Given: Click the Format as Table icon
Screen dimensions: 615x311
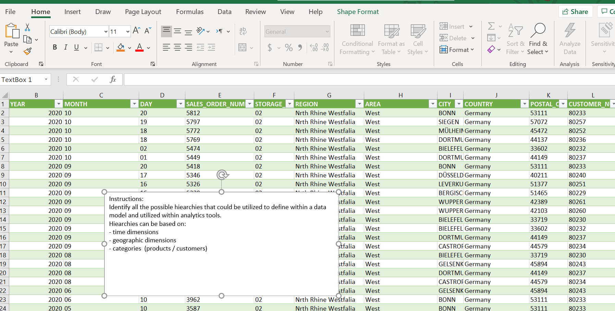Looking at the screenshot, I should point(391,31).
